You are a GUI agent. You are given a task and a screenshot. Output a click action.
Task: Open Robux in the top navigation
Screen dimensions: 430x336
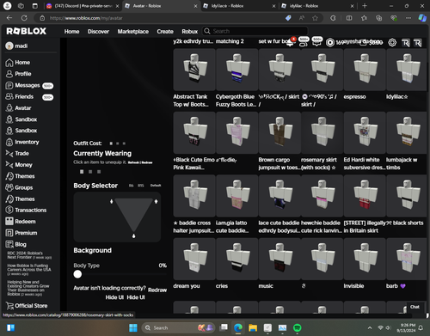click(190, 32)
